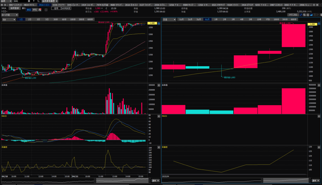Jump to the first ticker tab
322x185 pixels.
tap(2, 5)
